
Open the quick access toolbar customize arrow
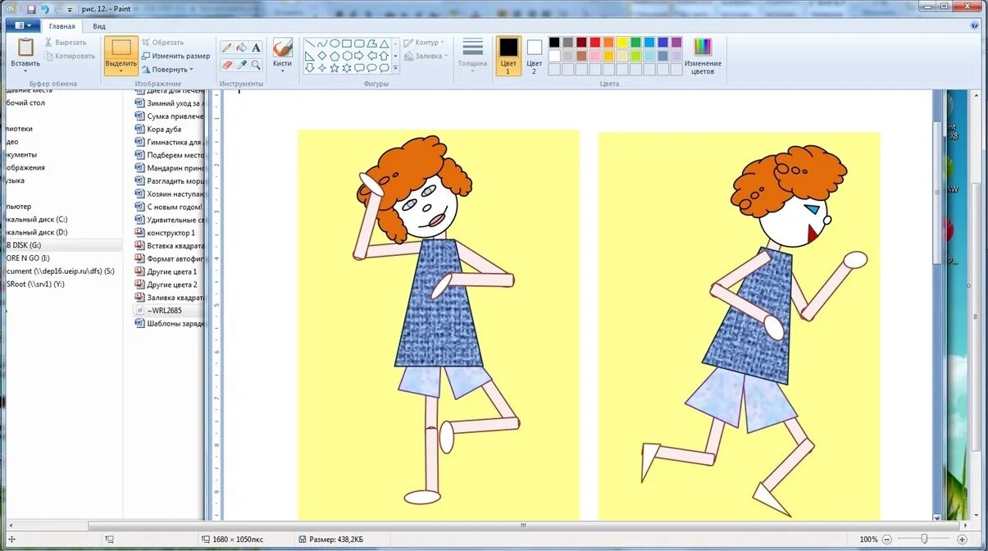70,10
